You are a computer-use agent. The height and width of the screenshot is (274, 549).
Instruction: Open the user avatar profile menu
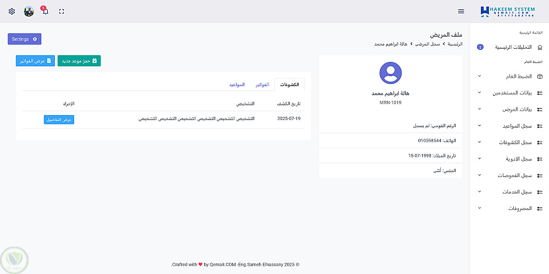click(x=29, y=11)
